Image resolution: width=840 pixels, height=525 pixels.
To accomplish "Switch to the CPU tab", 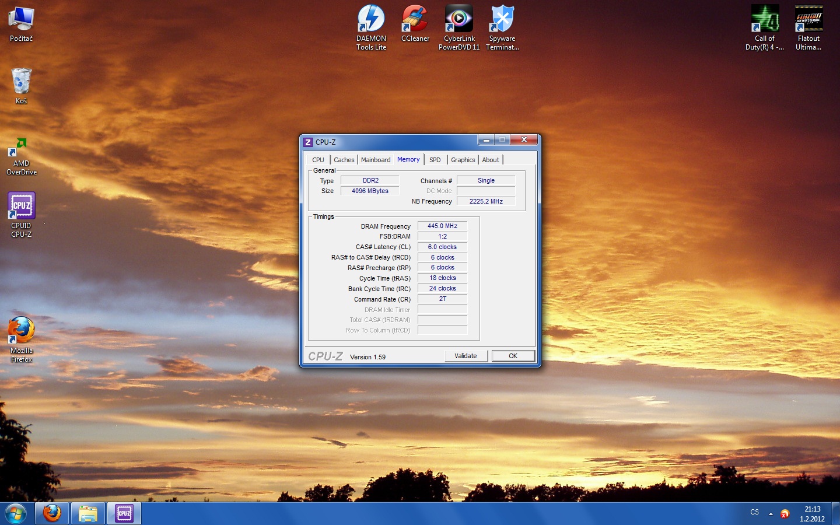I will coord(318,160).
